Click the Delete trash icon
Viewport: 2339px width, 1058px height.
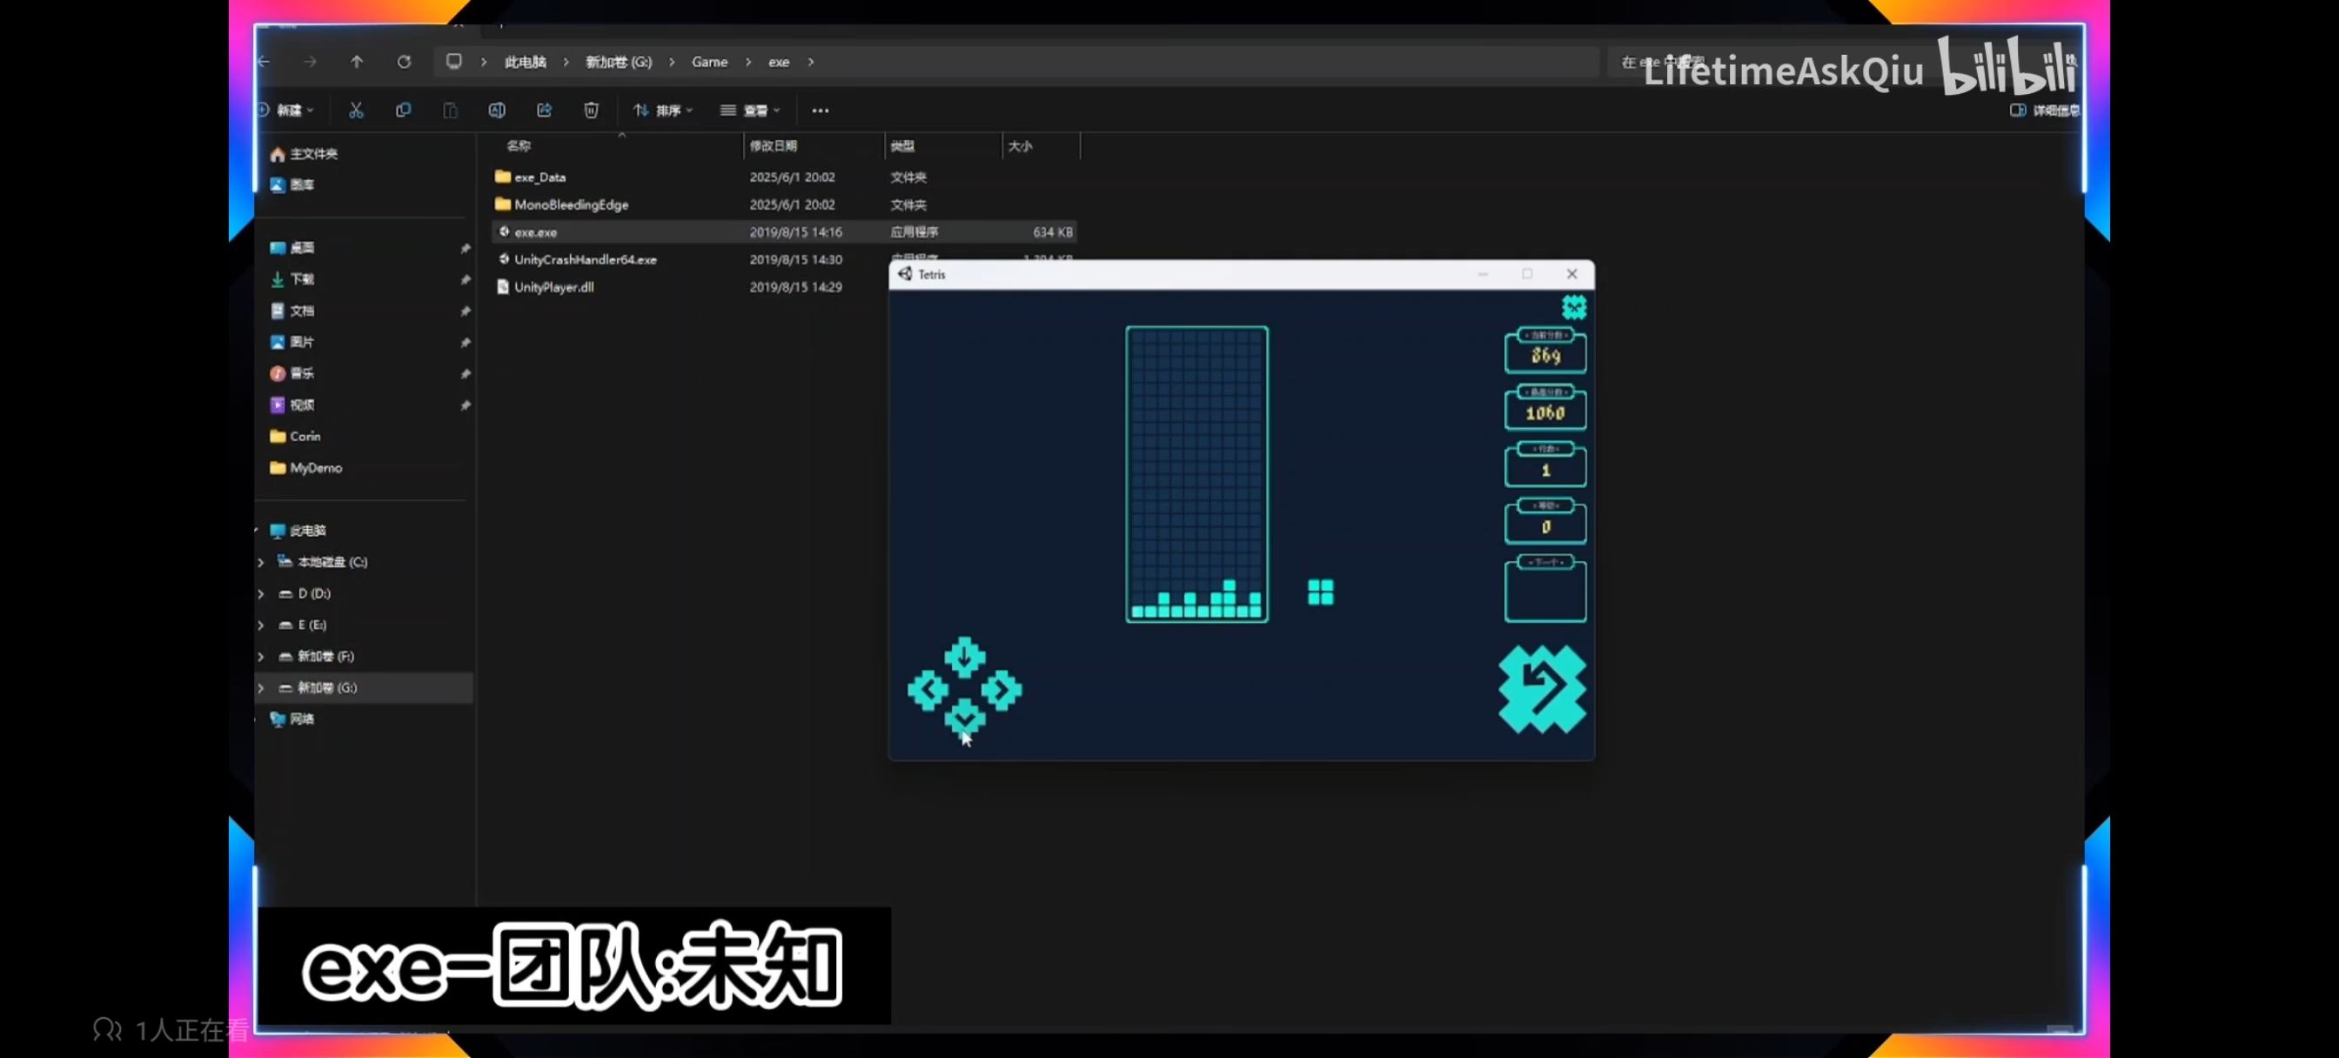(591, 110)
